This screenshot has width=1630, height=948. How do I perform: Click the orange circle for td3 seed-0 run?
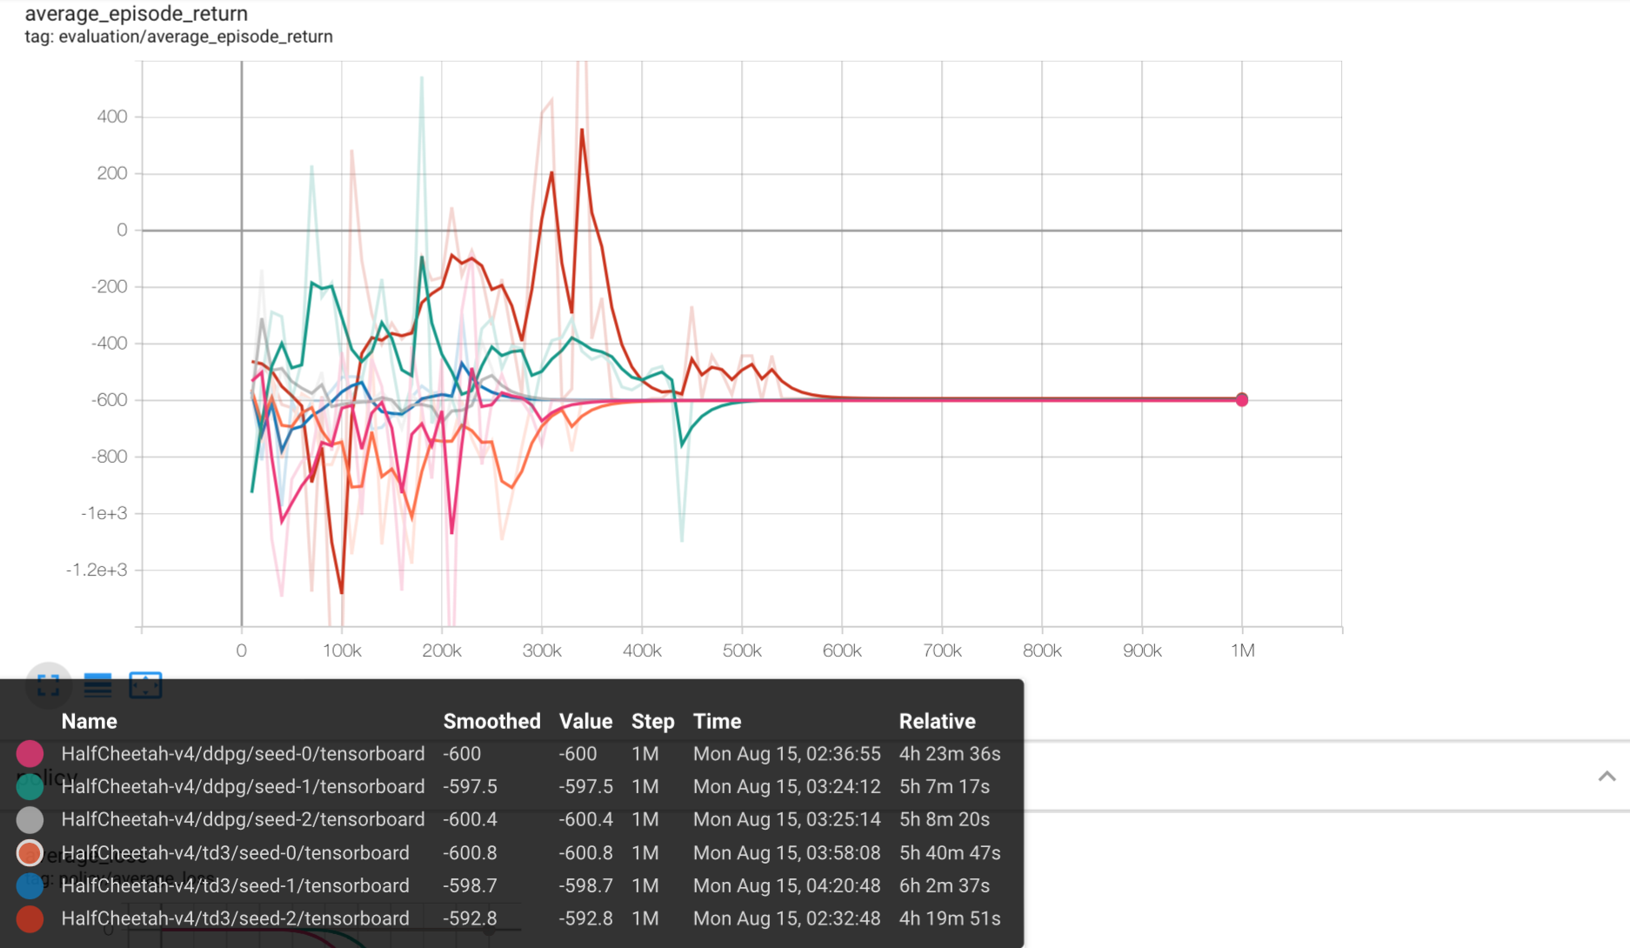coord(29,852)
